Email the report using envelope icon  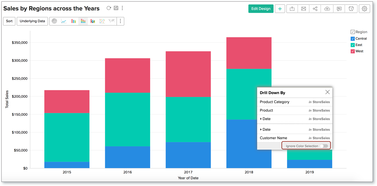click(304, 9)
